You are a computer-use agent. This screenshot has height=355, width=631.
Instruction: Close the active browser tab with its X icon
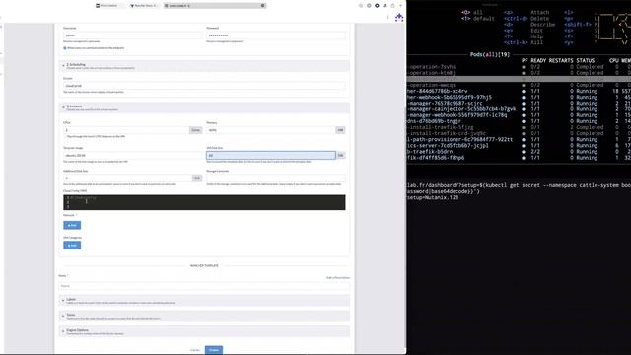(263, 6)
